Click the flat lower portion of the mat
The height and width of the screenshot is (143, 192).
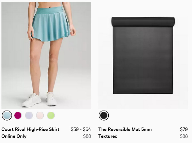point(143,60)
